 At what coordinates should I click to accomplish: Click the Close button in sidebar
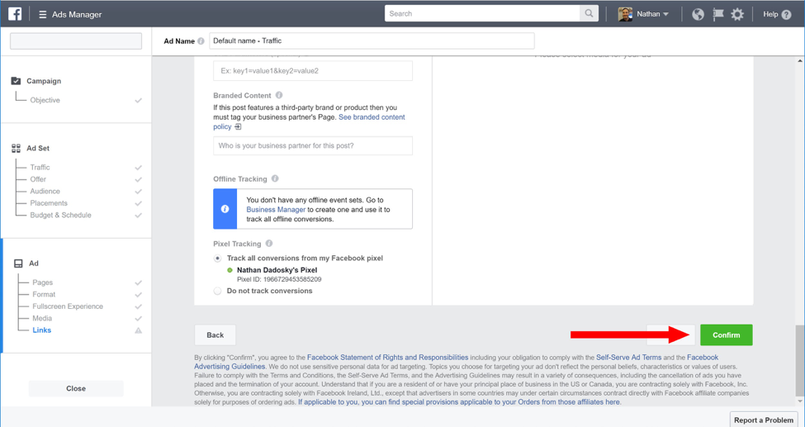76,388
